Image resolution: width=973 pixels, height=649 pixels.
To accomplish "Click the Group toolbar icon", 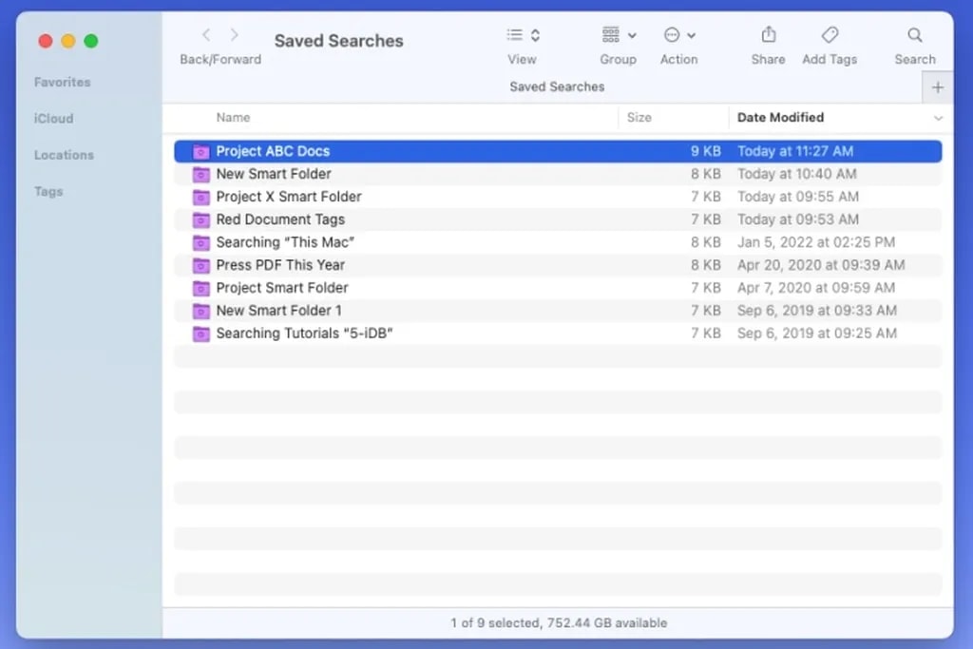I will tap(610, 34).
